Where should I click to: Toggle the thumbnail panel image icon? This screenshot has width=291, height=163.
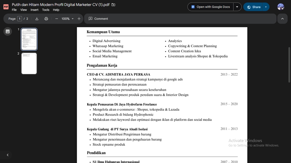pos(8,31)
